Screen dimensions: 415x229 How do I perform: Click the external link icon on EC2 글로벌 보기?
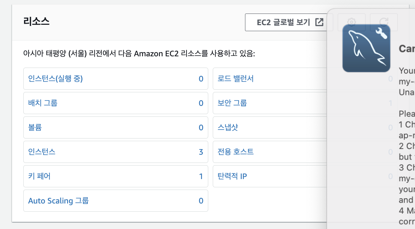319,22
